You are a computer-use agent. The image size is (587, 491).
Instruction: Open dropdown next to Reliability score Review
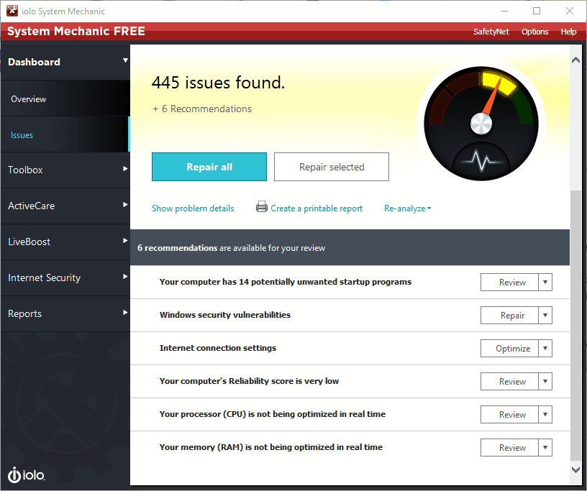[x=545, y=381]
